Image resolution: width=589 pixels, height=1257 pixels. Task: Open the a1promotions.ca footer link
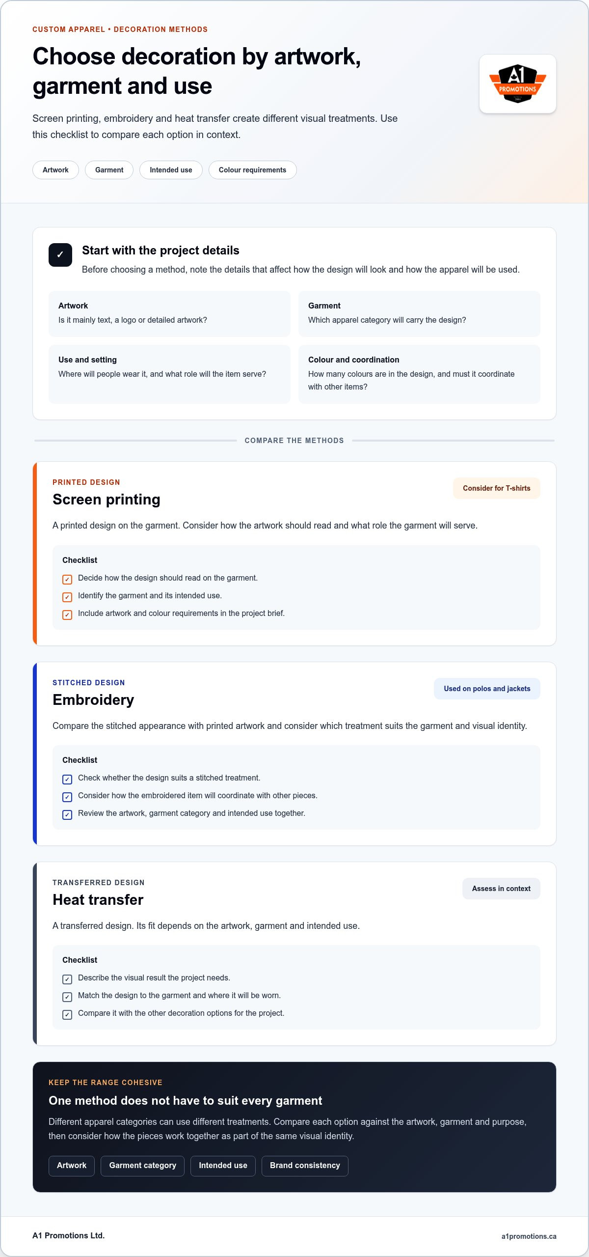click(x=529, y=1236)
